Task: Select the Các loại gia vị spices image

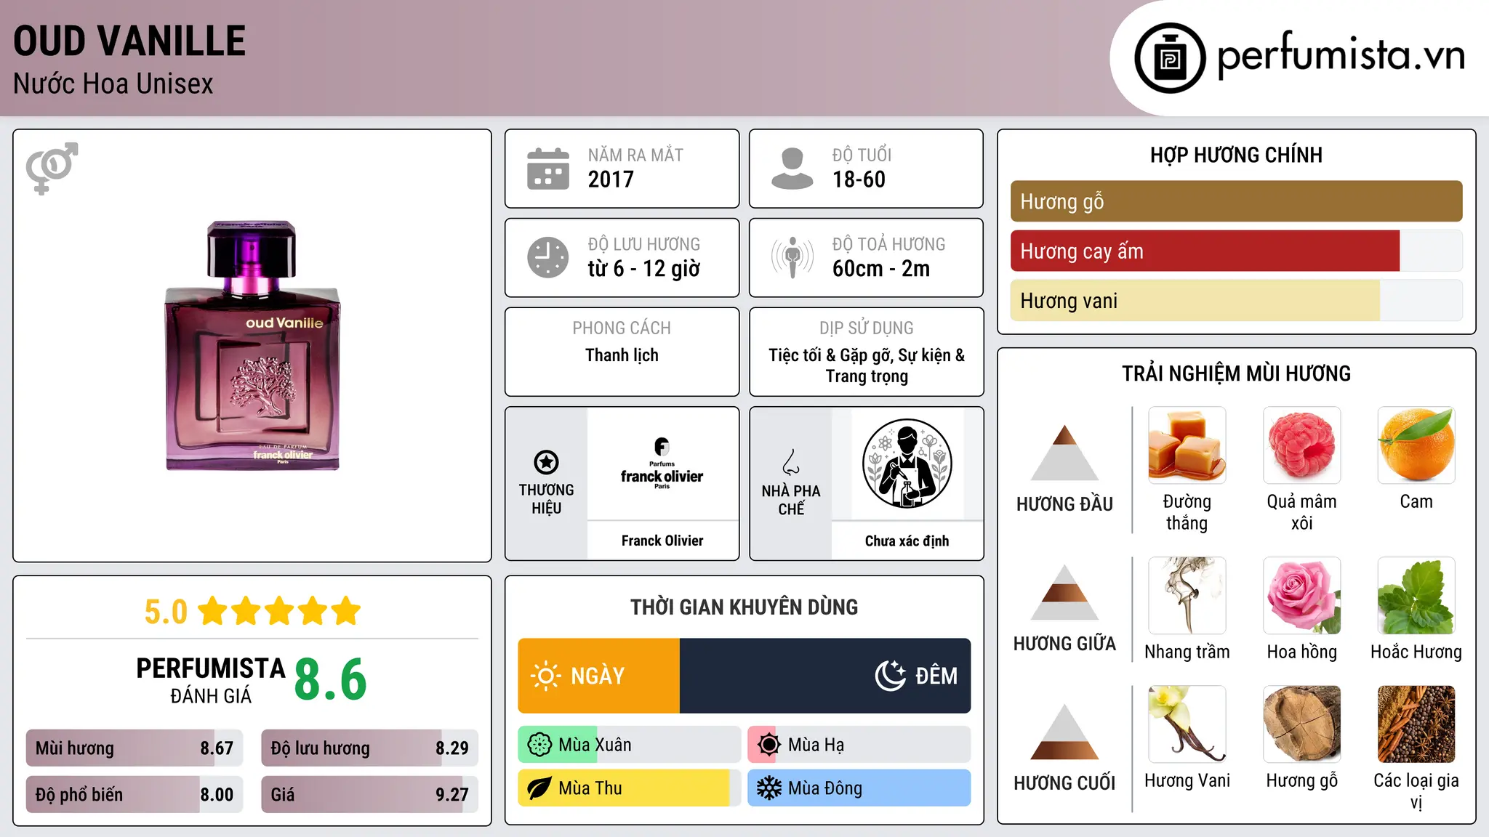Action: click(x=1416, y=724)
